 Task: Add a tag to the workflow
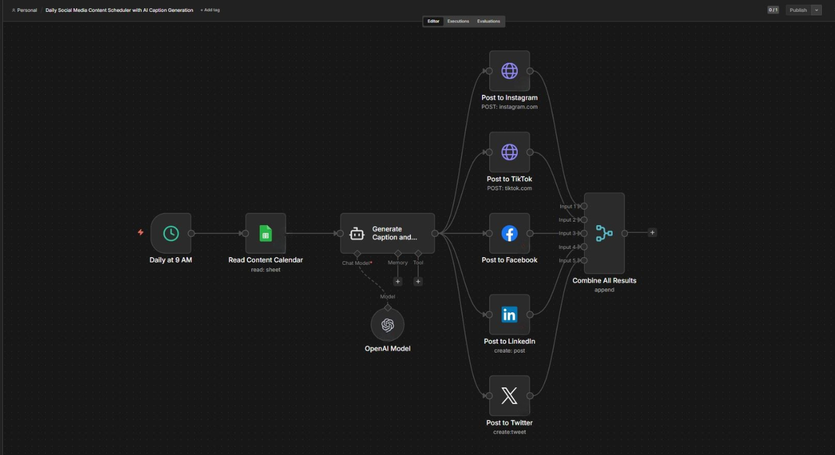[209, 9]
